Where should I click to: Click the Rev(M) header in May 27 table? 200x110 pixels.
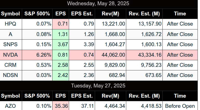point(110,96)
